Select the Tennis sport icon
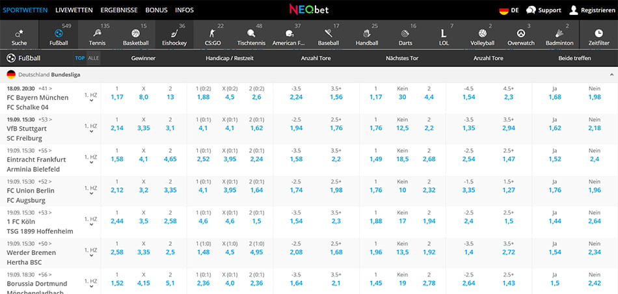This screenshot has height=294, width=618. click(x=97, y=33)
